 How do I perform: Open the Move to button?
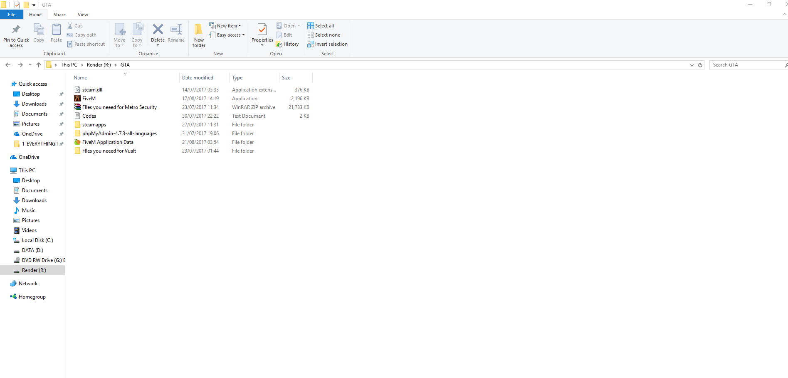[120, 35]
